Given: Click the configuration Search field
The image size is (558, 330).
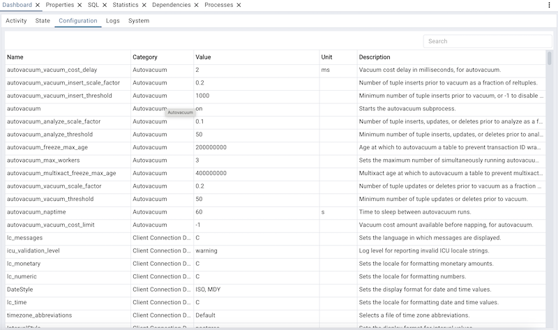Looking at the screenshot, I should click(x=487, y=41).
